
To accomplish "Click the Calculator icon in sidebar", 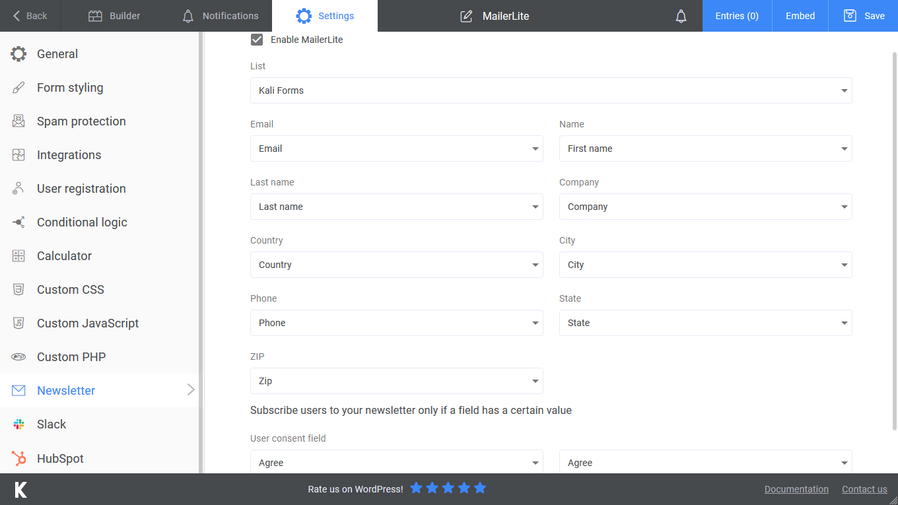I will tap(18, 256).
